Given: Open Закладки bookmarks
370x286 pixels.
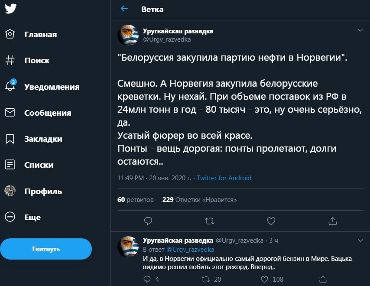Looking at the screenshot, I should pyautogui.click(x=43, y=139).
